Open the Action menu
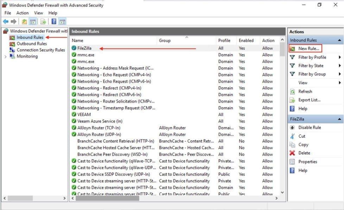Image resolution: width=344 pixels, height=210 pixels. pyautogui.click(x=23, y=13)
